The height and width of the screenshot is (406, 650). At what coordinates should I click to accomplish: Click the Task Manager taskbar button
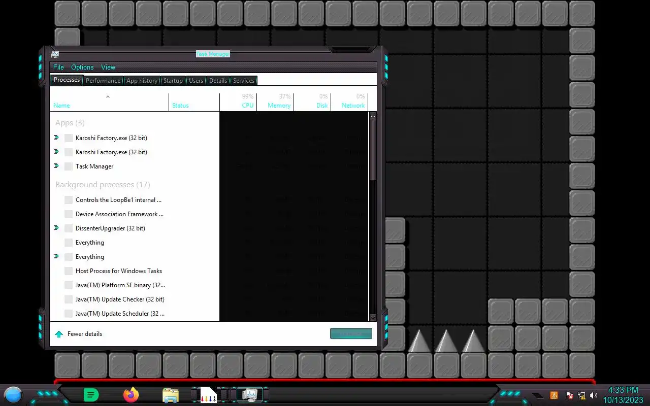[x=249, y=395]
